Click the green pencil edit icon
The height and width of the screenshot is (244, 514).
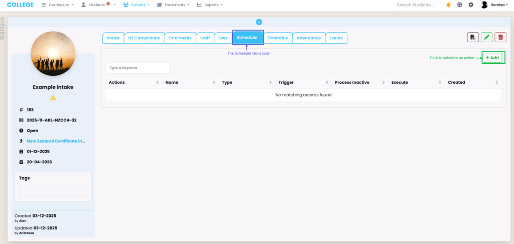486,37
